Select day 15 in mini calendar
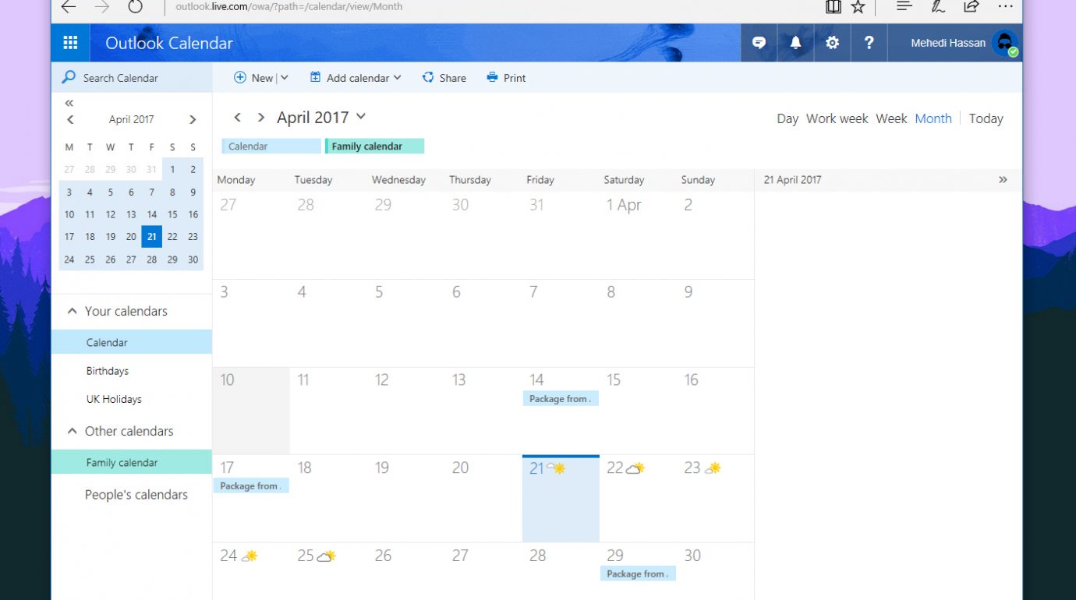The height and width of the screenshot is (600, 1076). tap(172, 214)
